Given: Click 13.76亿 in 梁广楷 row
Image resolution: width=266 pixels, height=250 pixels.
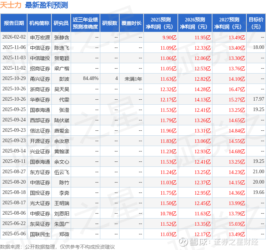Looking at the screenshot, I should coord(237,69).
